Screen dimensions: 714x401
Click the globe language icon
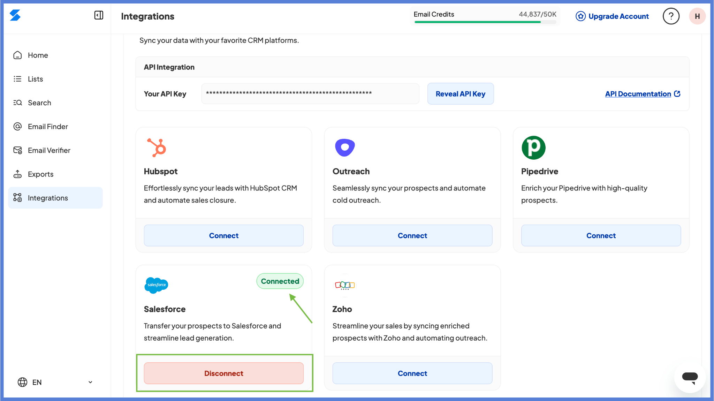22,382
